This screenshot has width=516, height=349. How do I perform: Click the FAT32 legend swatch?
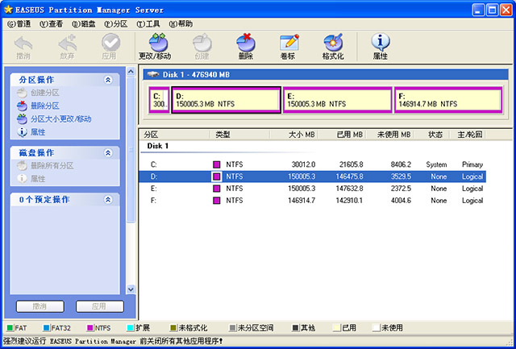click(x=46, y=328)
